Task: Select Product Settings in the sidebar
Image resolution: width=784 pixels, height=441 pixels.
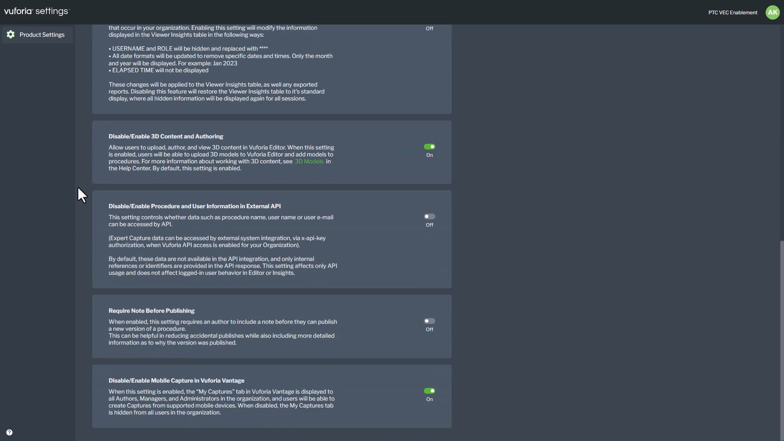Action: click(x=38, y=35)
